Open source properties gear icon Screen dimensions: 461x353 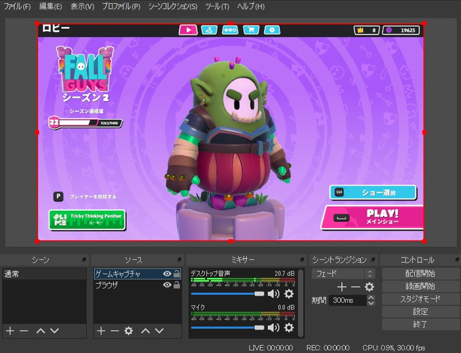pos(128,331)
